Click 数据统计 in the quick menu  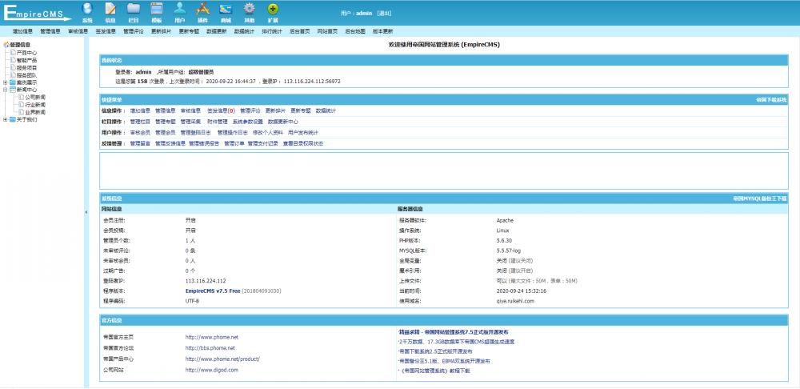[x=326, y=110]
